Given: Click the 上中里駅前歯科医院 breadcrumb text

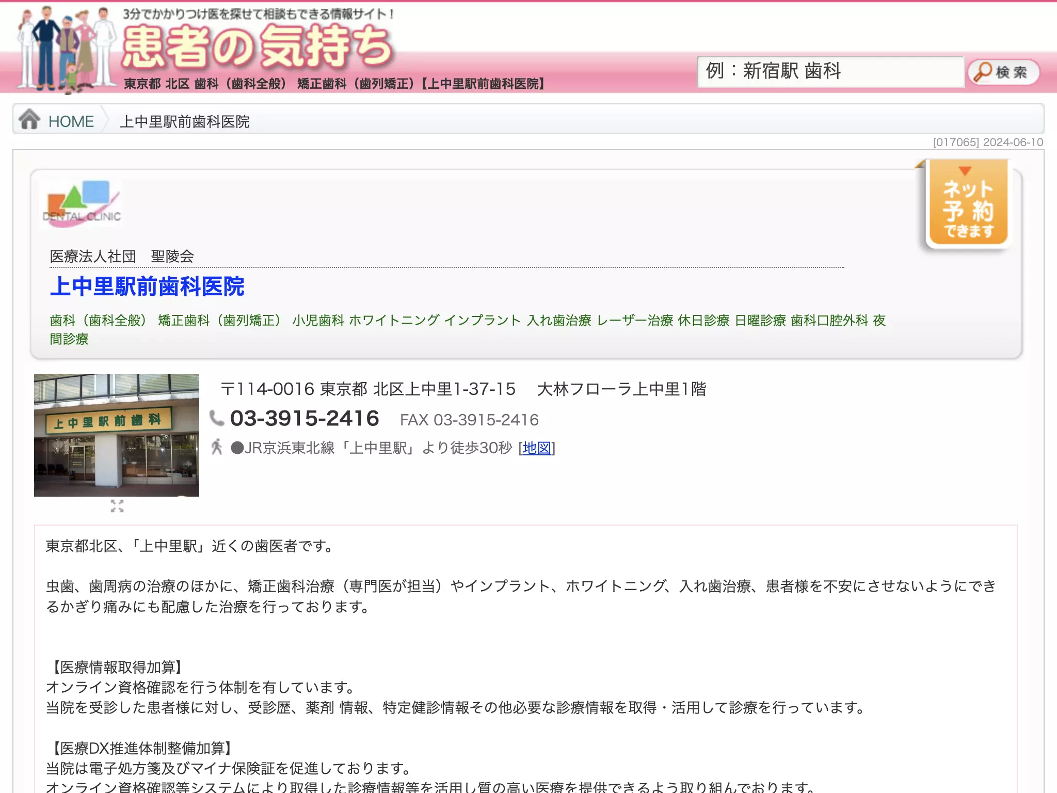Looking at the screenshot, I should 185,122.
